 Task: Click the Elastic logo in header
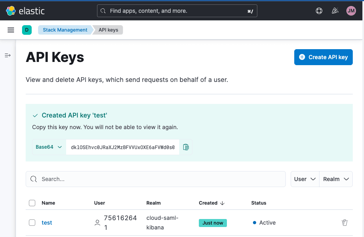25,11
